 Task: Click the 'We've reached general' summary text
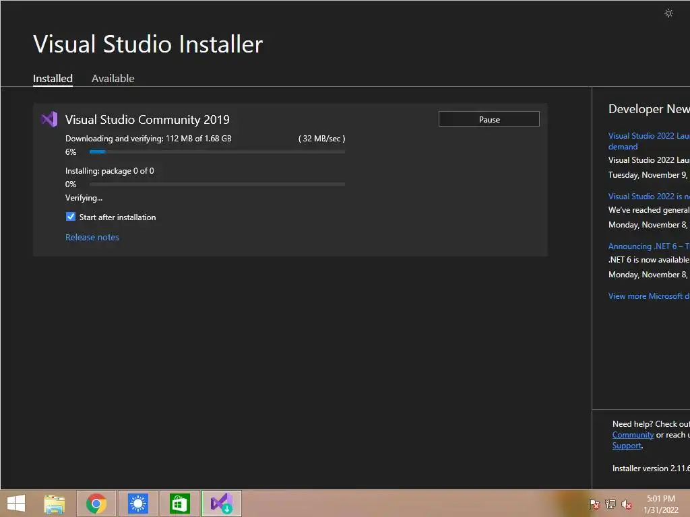click(x=649, y=210)
